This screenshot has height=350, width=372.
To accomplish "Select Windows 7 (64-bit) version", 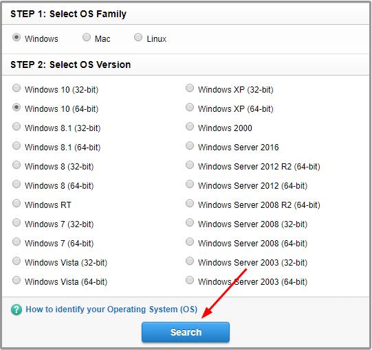I will pos(17,242).
